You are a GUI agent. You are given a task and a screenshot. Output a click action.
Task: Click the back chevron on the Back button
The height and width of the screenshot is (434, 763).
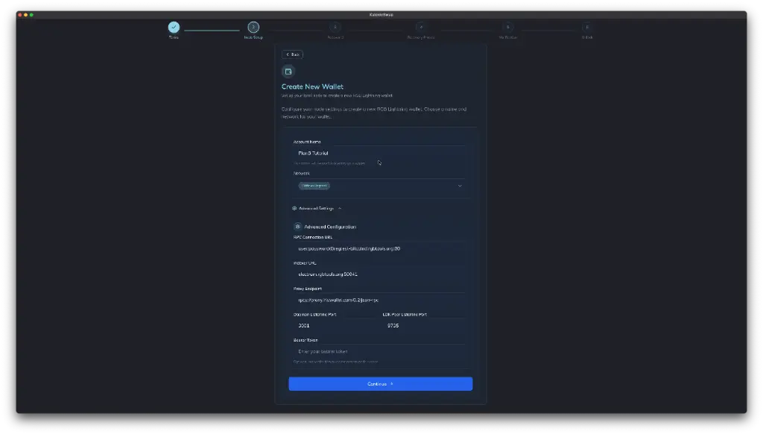click(287, 54)
